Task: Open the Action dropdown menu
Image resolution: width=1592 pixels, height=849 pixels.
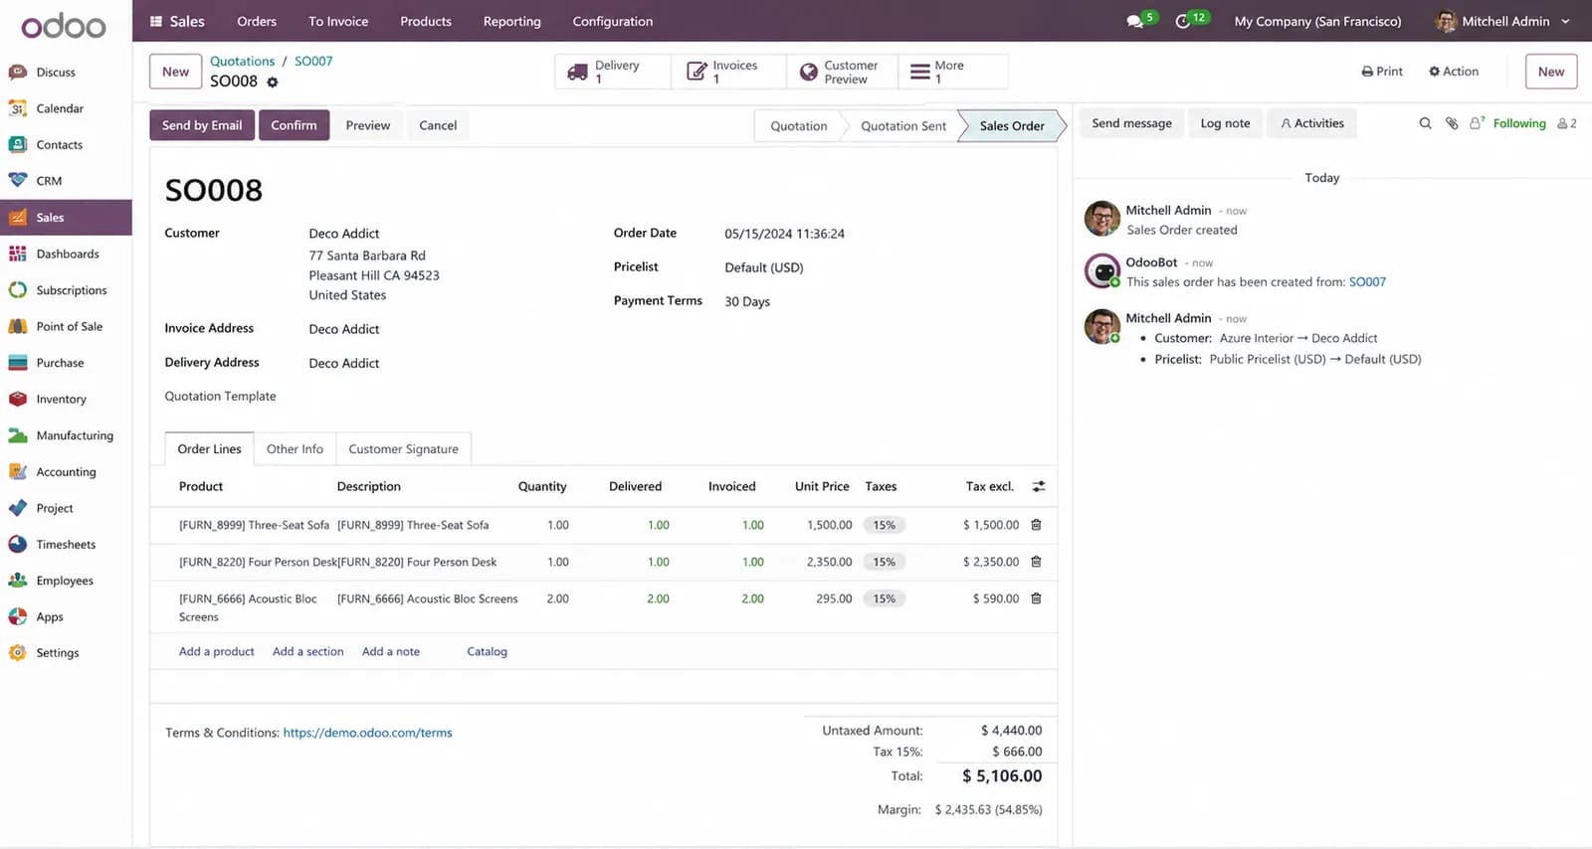Action: point(1454,72)
